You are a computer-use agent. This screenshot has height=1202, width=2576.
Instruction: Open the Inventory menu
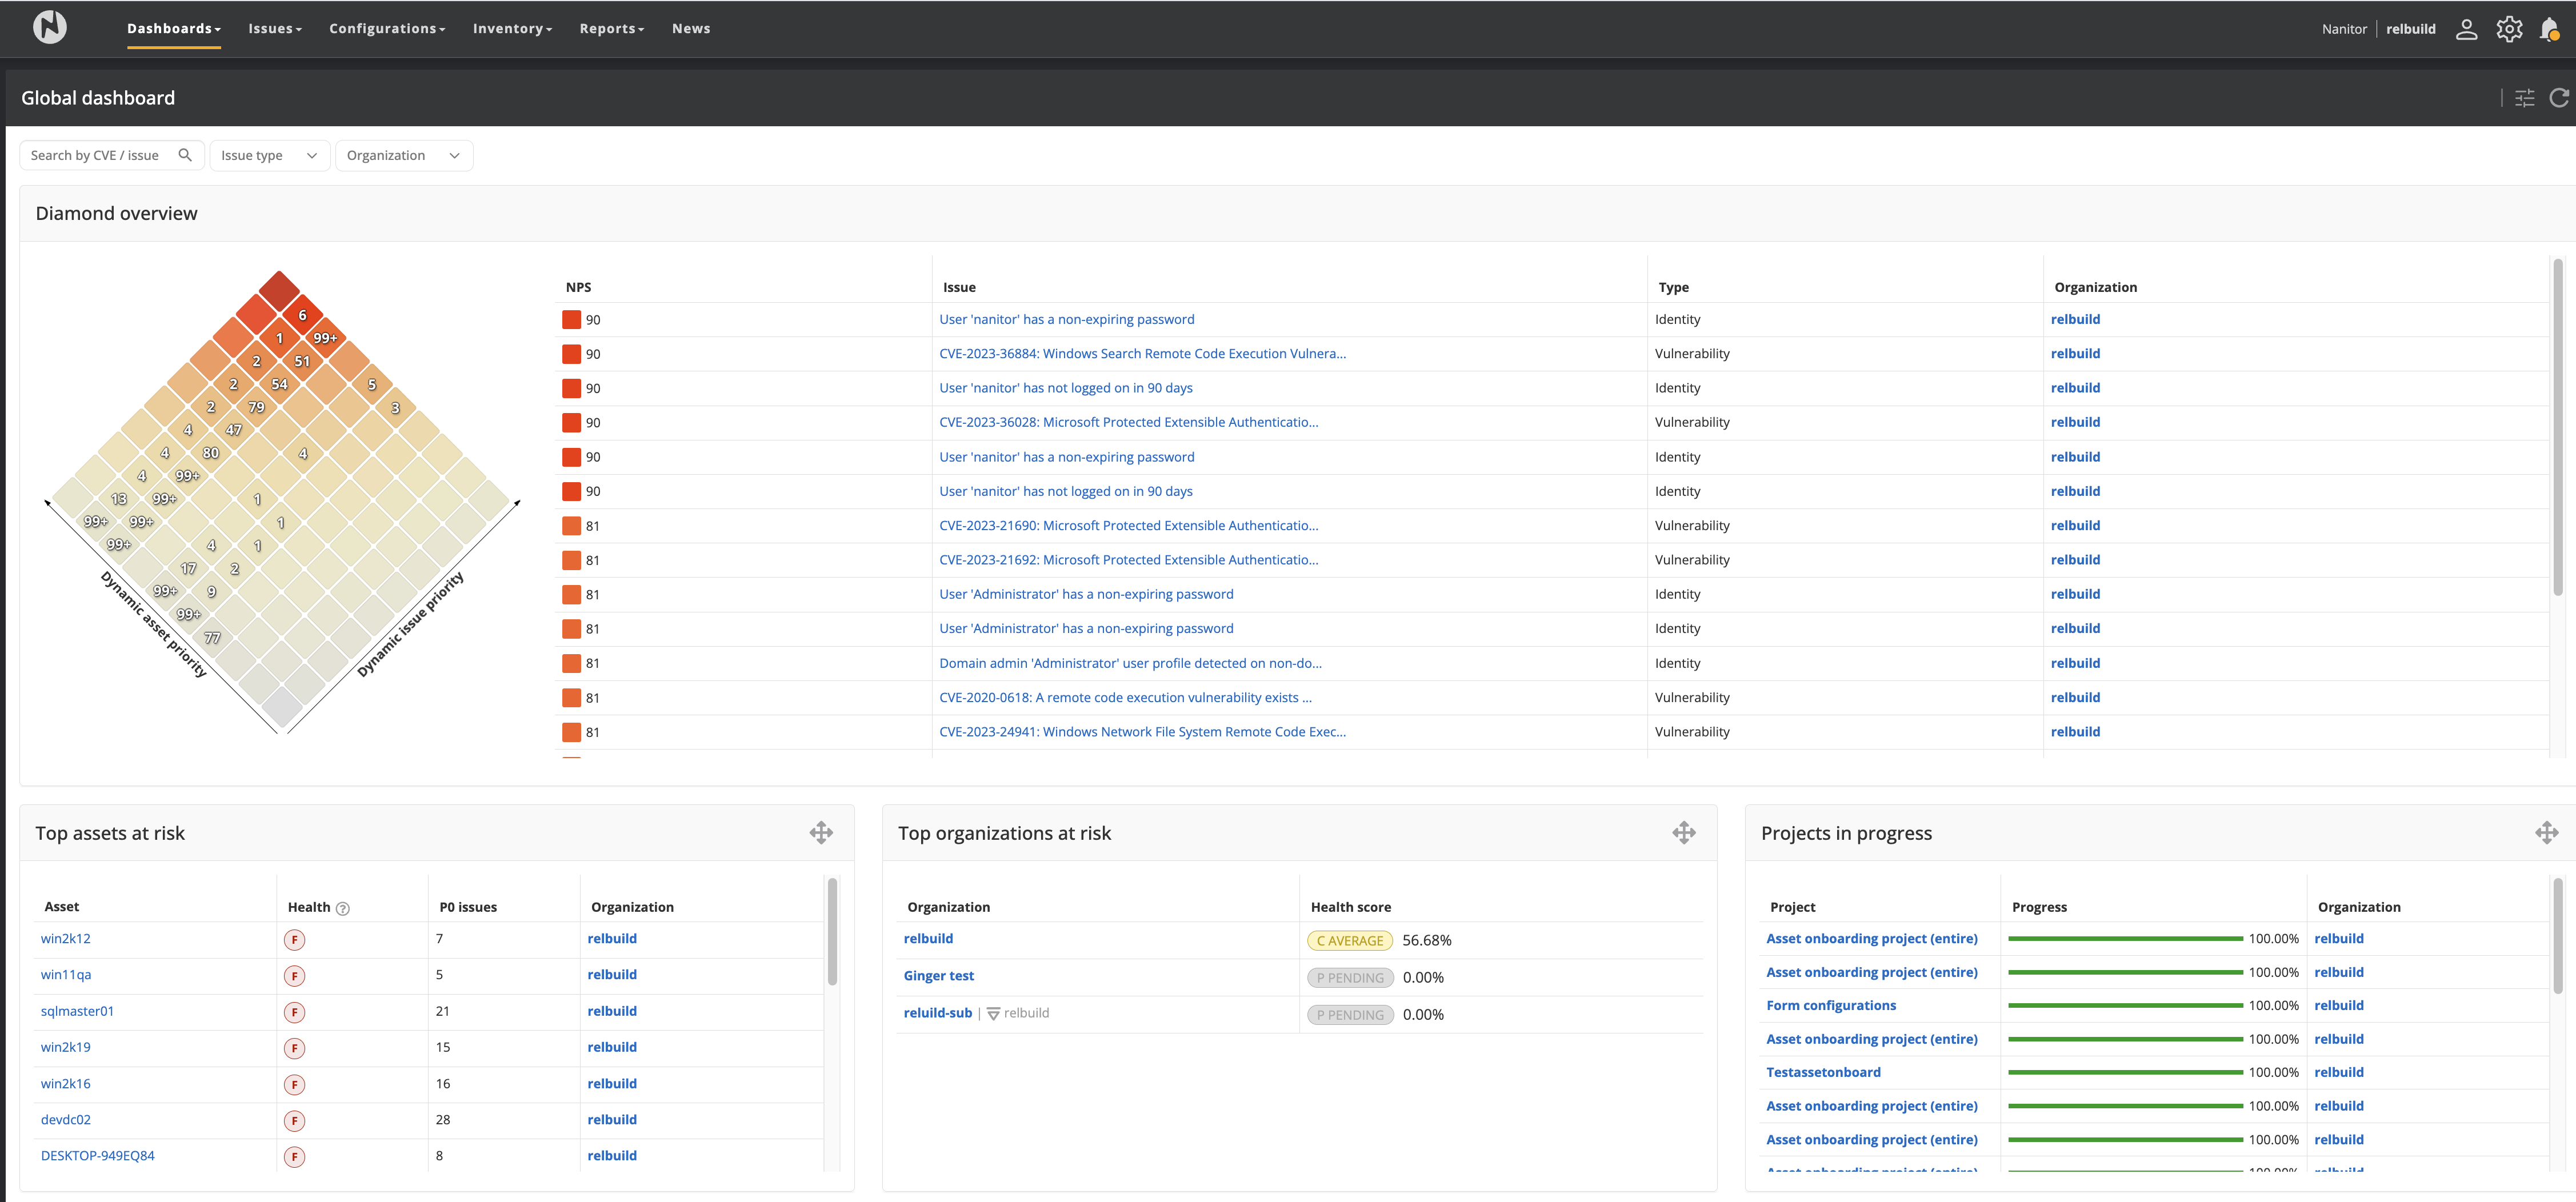[x=512, y=29]
